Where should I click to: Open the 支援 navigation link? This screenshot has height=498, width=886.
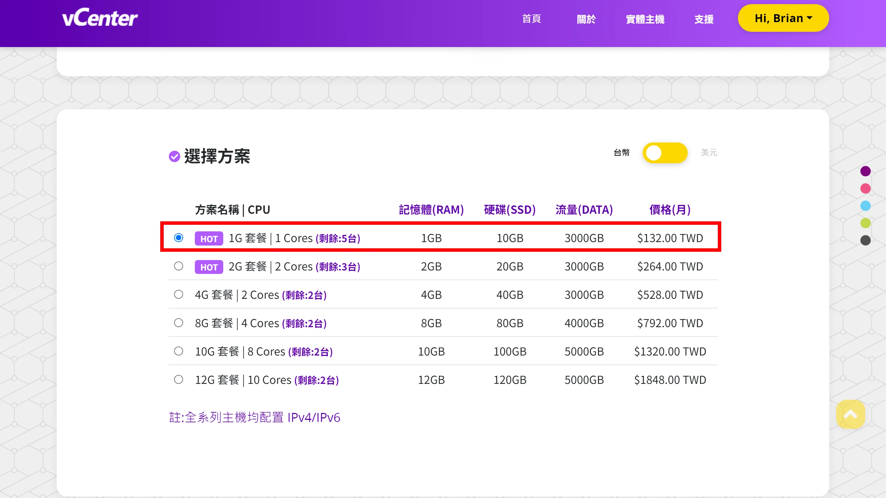click(703, 19)
